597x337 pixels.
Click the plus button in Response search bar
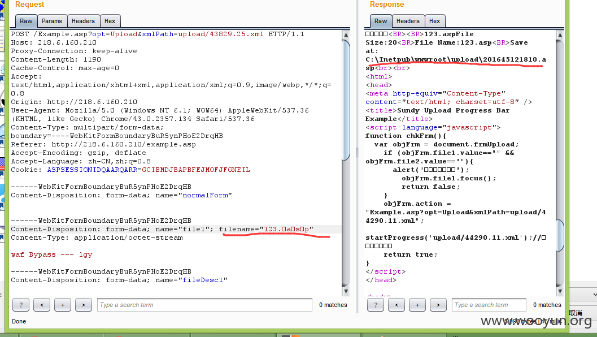tap(417, 305)
